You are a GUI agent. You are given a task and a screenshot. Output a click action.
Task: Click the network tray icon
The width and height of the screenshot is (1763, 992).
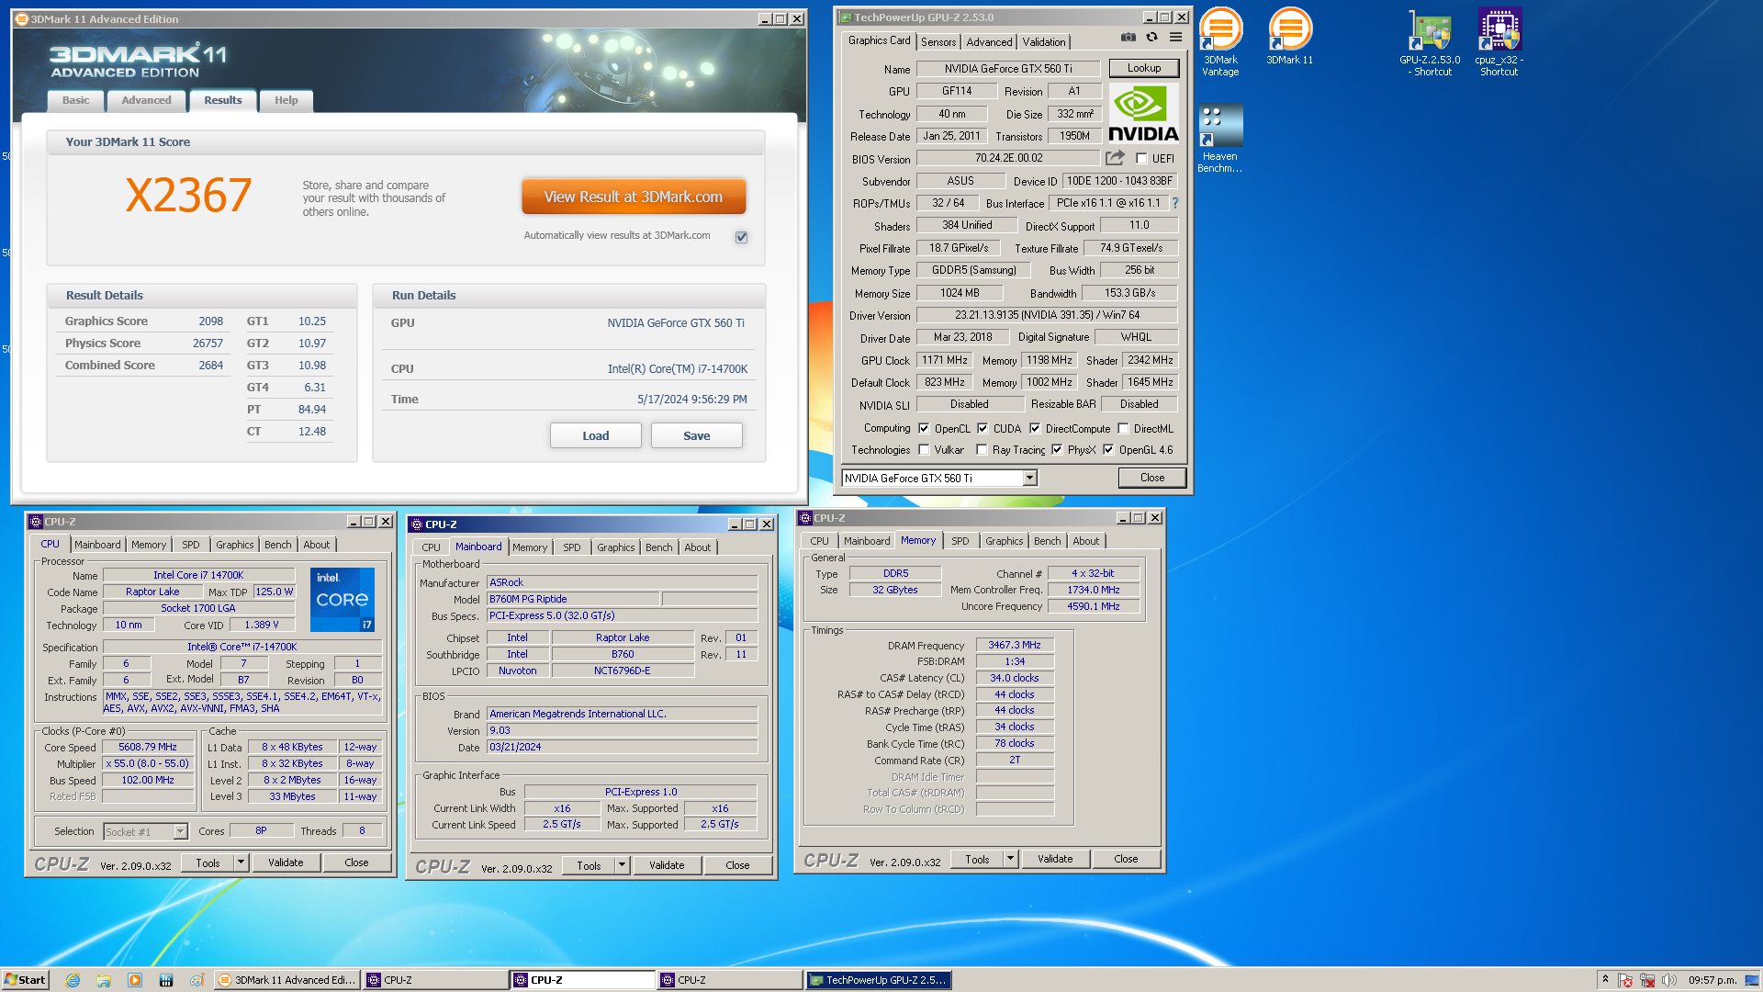click(1647, 980)
